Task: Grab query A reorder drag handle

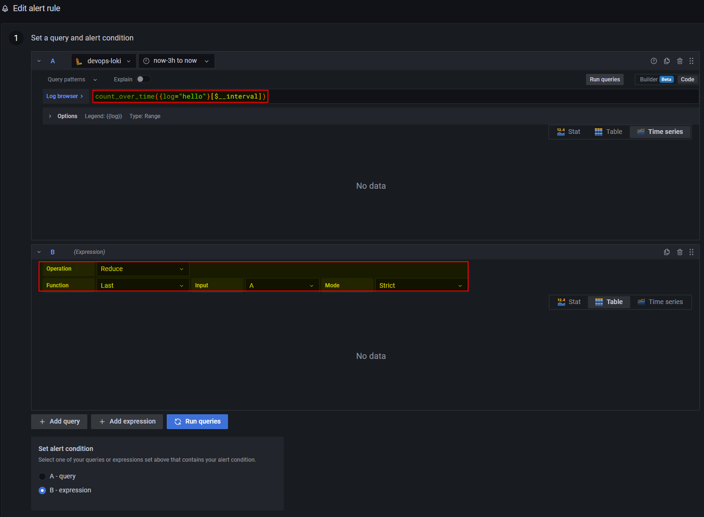Action: (691, 61)
